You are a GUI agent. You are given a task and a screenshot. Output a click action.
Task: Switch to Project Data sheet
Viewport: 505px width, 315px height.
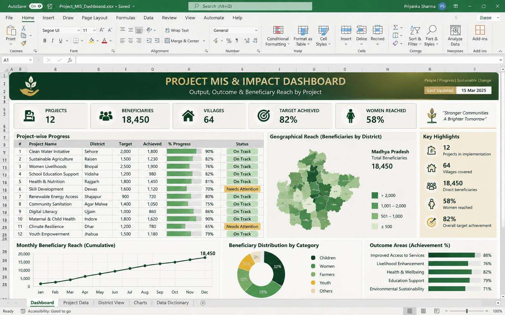tap(76, 303)
